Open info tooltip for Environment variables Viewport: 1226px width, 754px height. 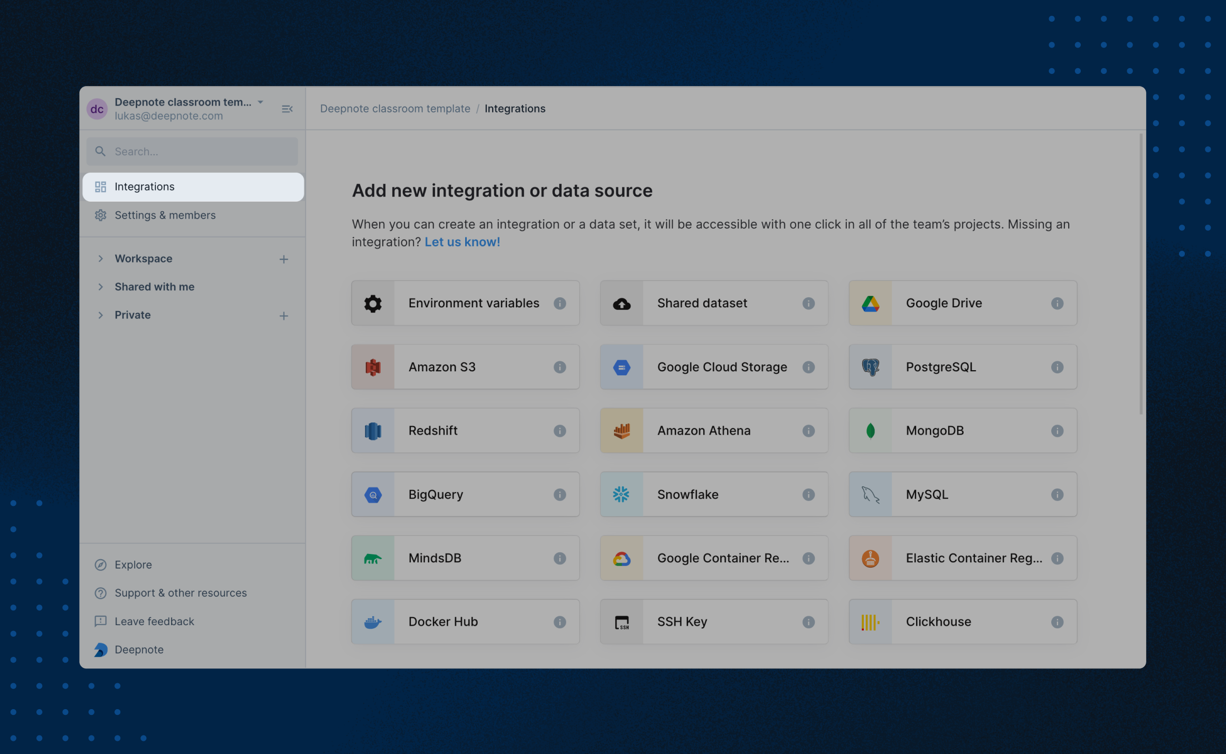pos(560,303)
